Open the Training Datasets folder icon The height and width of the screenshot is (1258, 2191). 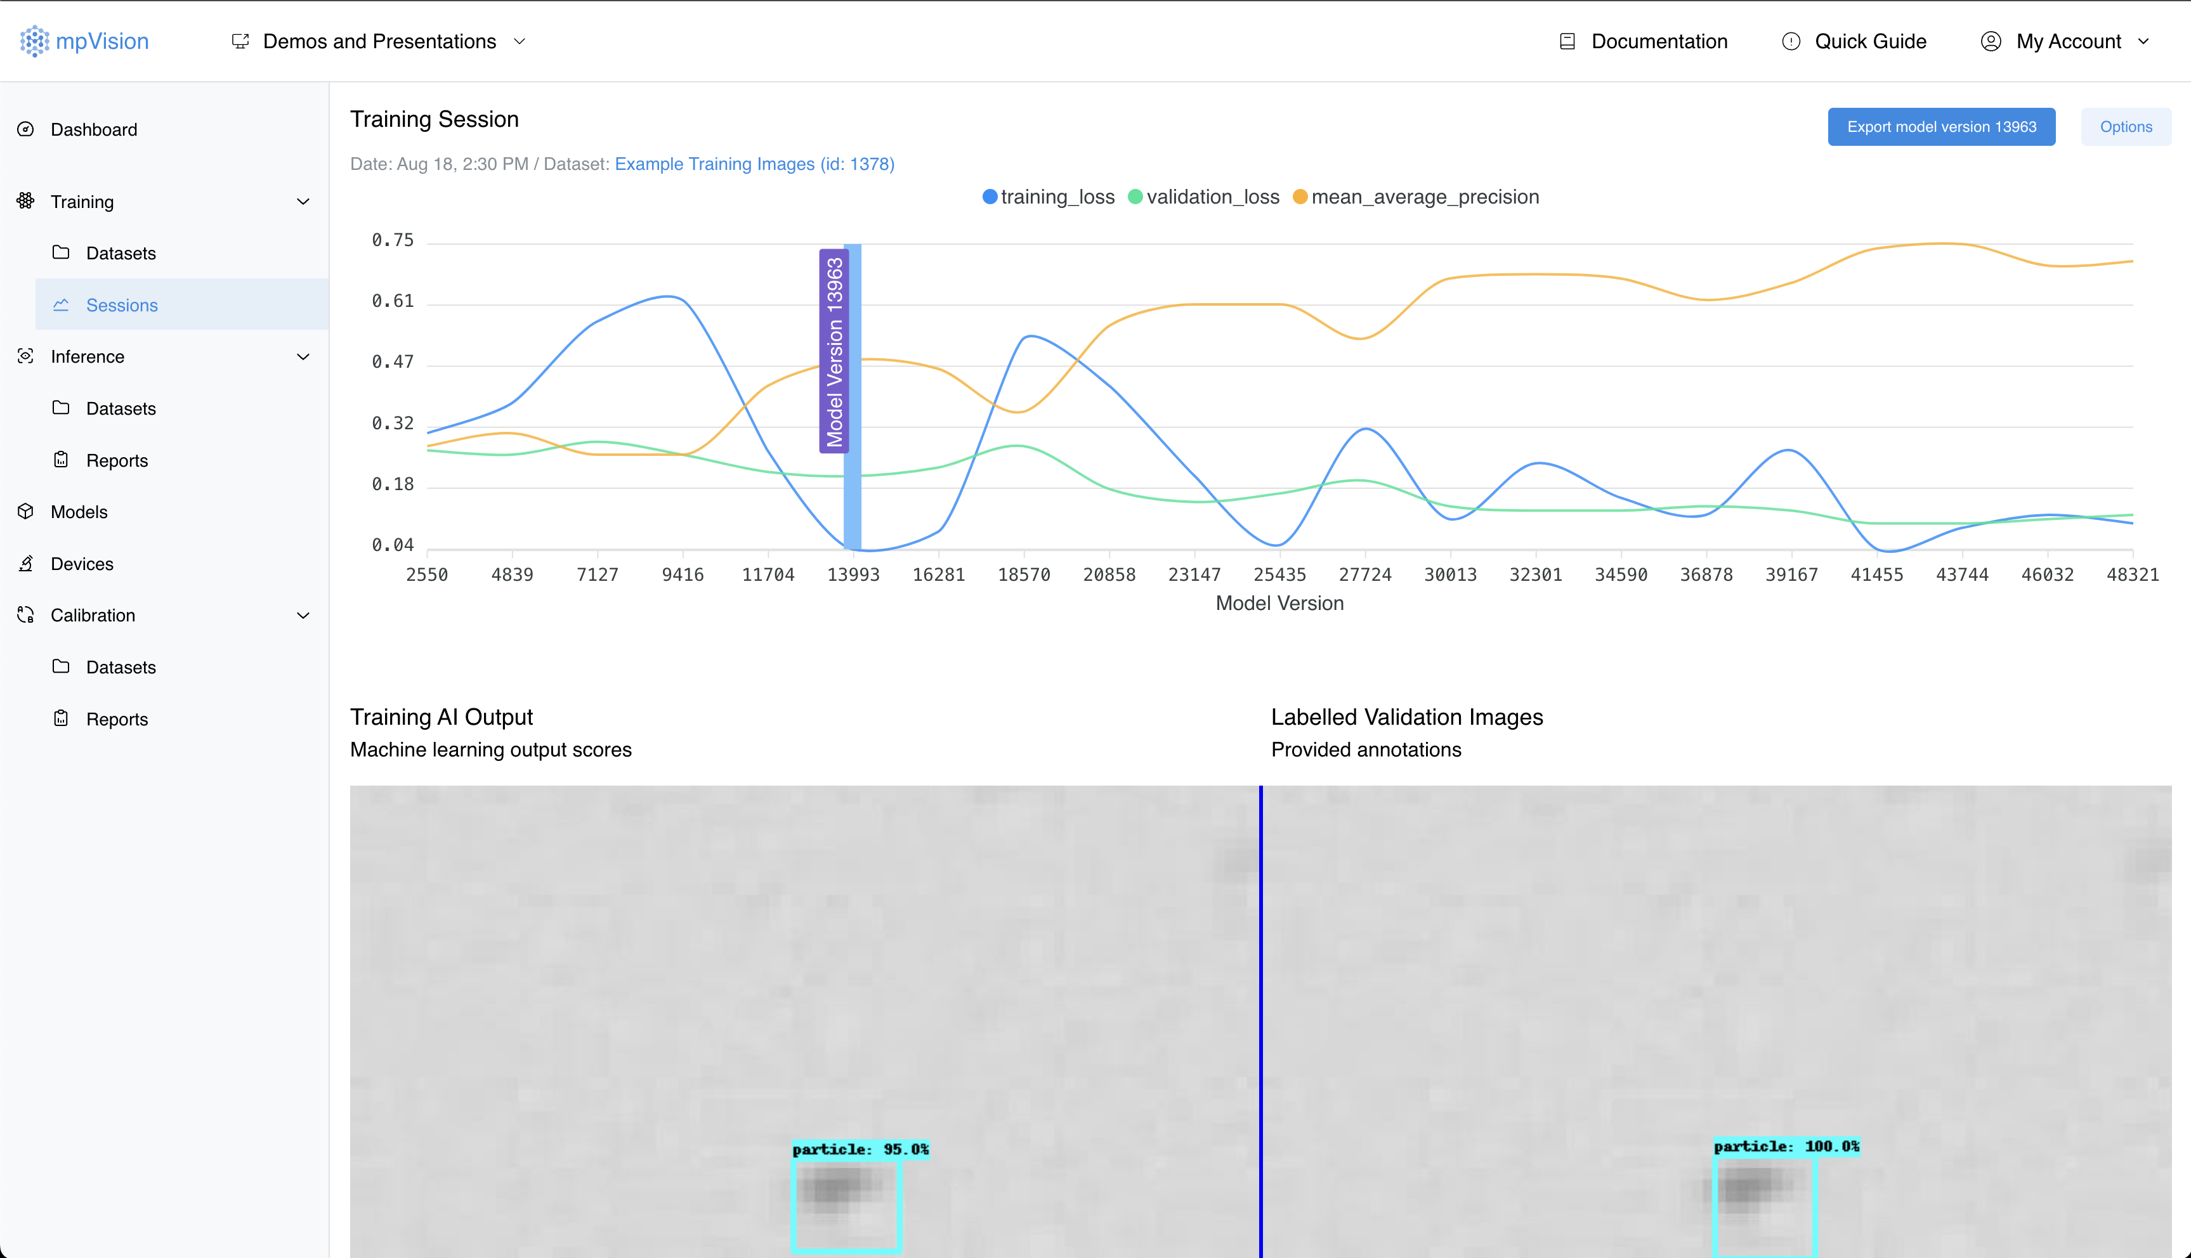pyautogui.click(x=62, y=252)
